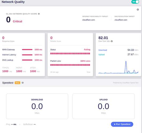Toggle the Network Quality ON switch
The width and height of the screenshot is (142, 133).
pyautogui.click(x=135, y=2)
